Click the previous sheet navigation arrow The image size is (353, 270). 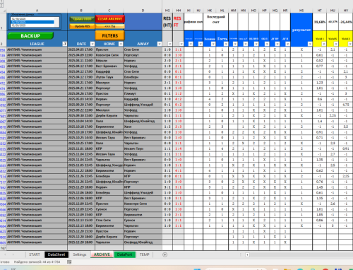pyautogui.click(x=5, y=254)
